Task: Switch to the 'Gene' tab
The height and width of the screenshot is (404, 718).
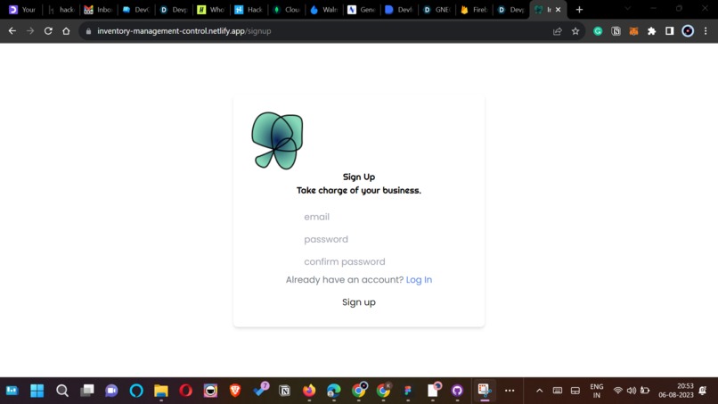Action: point(361,10)
